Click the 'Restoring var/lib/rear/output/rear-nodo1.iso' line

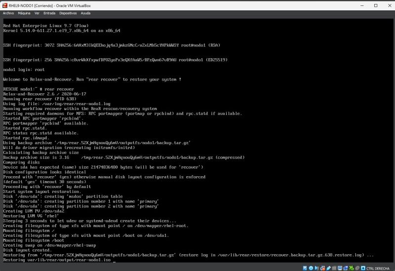click(x=57, y=260)
